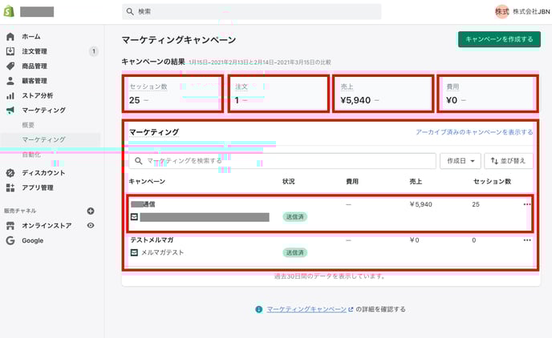Click the Shopify logo icon
The image size is (552, 338).
tap(9, 11)
